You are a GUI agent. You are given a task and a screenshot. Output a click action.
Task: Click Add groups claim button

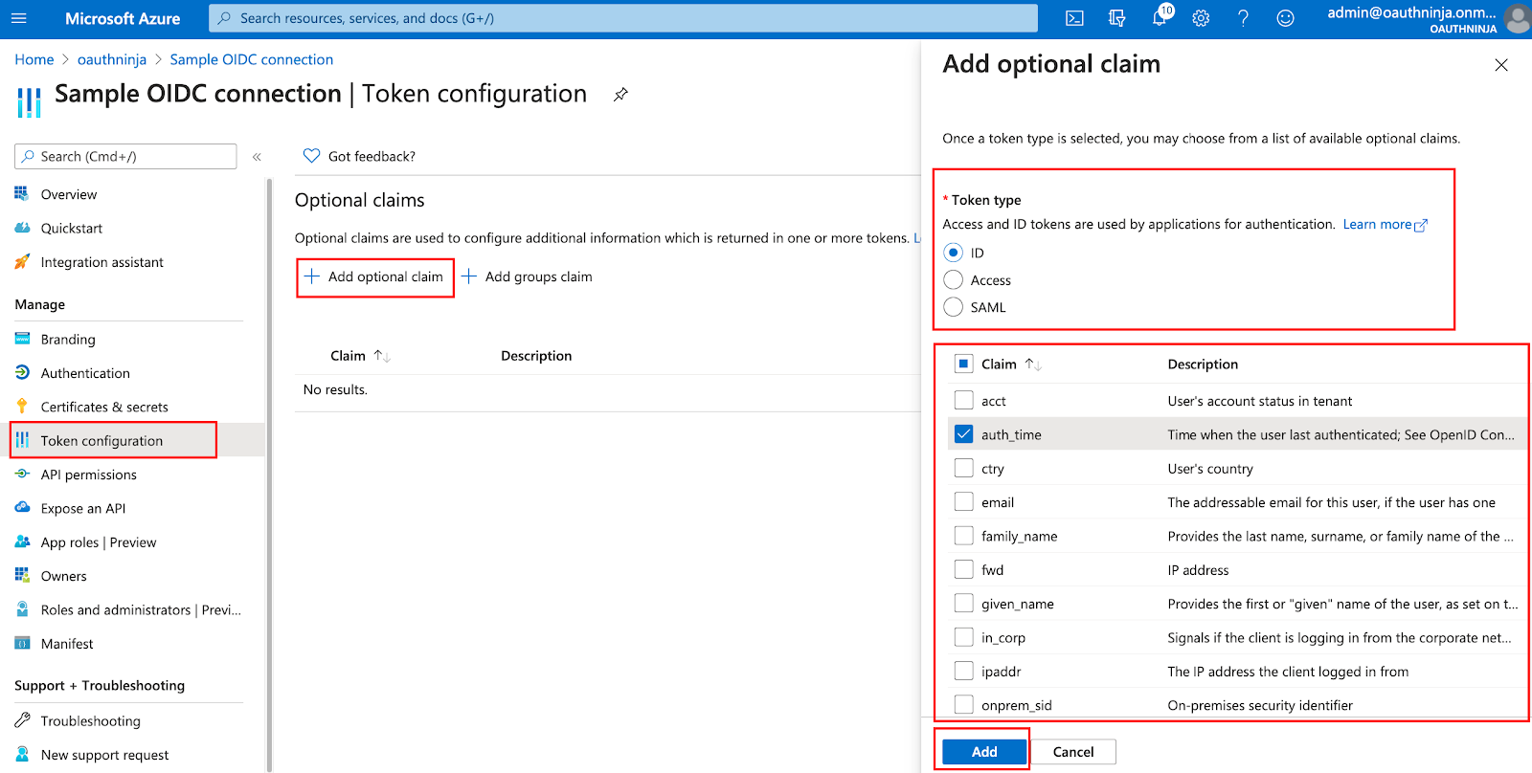click(527, 276)
